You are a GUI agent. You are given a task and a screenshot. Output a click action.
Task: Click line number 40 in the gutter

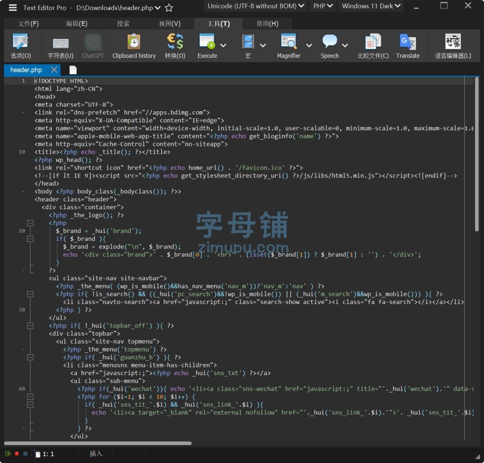coord(22,389)
